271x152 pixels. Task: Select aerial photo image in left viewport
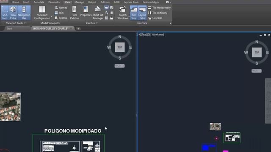pyautogui.click(x=10, y=107)
